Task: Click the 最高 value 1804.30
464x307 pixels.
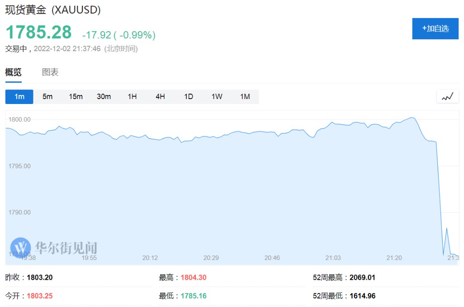Action: click(x=193, y=278)
